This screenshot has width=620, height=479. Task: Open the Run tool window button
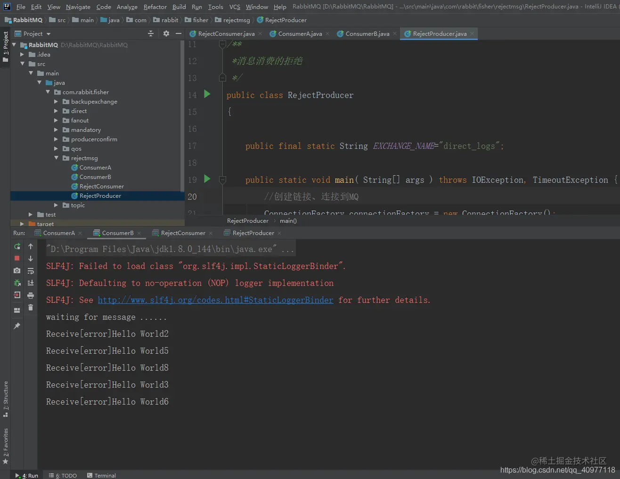click(27, 475)
